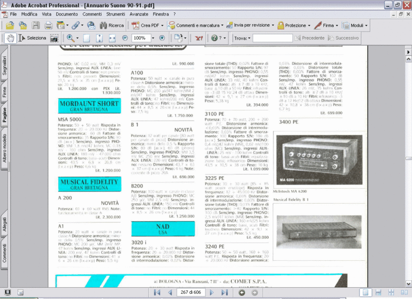Open the Firme side tab
The width and height of the screenshot is (412, 299).
click(x=5, y=93)
